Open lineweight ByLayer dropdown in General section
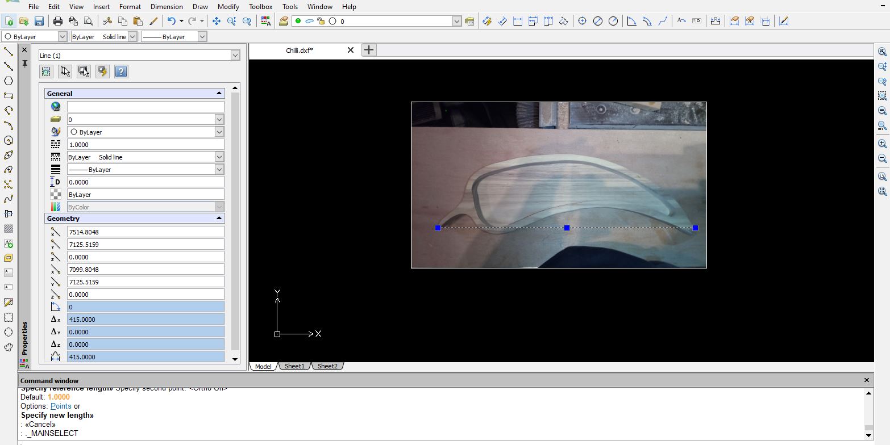The height and width of the screenshot is (445, 890). pos(219,169)
